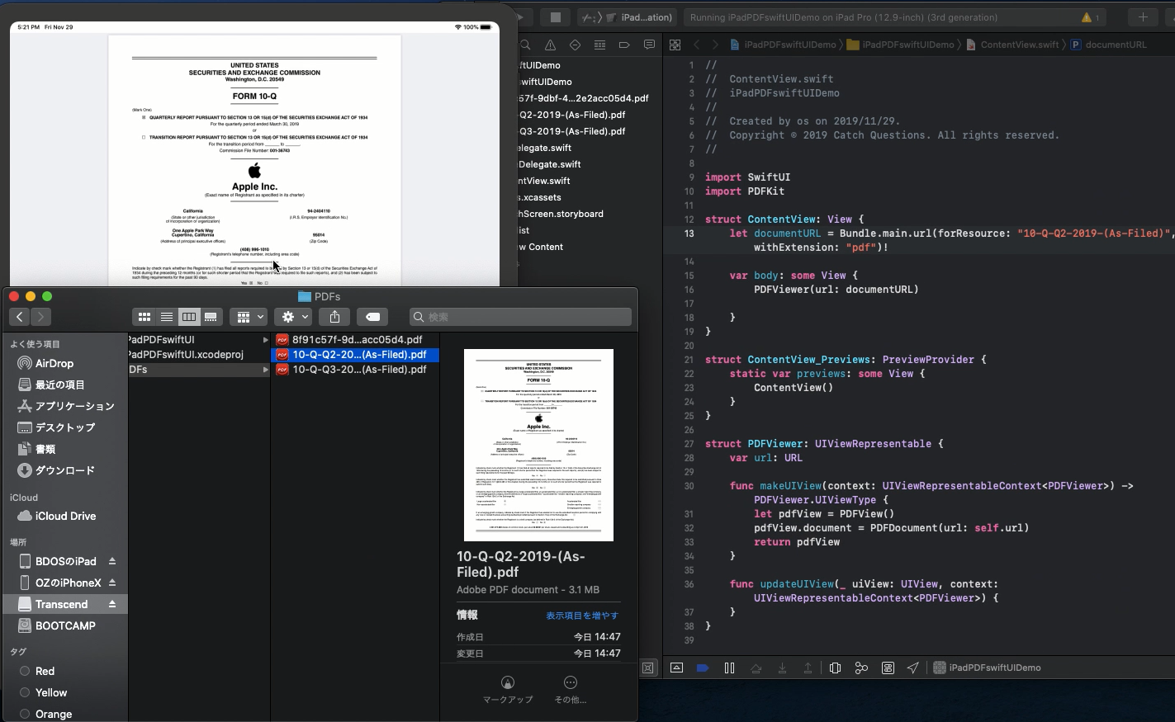Select 10-Q-Q3-20...(As-Filed).pdf in Finder

pos(355,369)
